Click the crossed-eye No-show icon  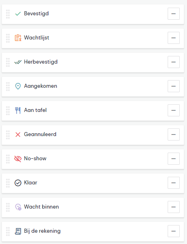coord(18,159)
